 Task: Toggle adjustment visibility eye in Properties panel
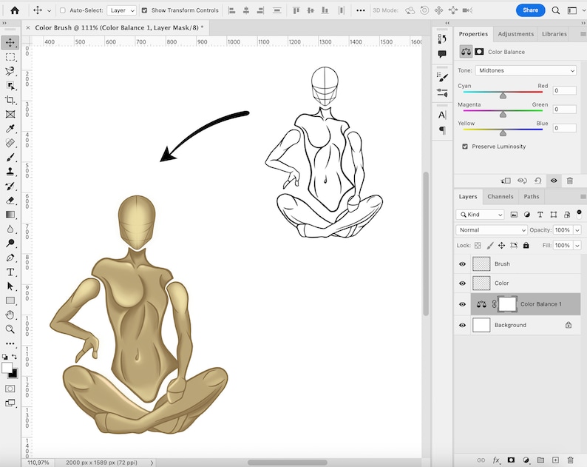554,181
